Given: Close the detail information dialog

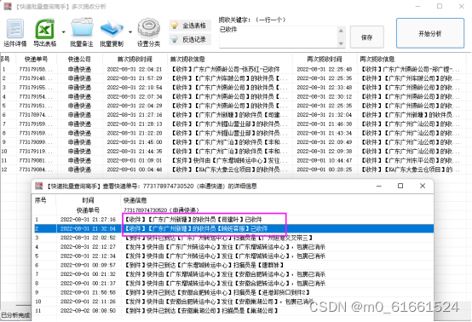Looking at the screenshot, I should click(423, 186).
